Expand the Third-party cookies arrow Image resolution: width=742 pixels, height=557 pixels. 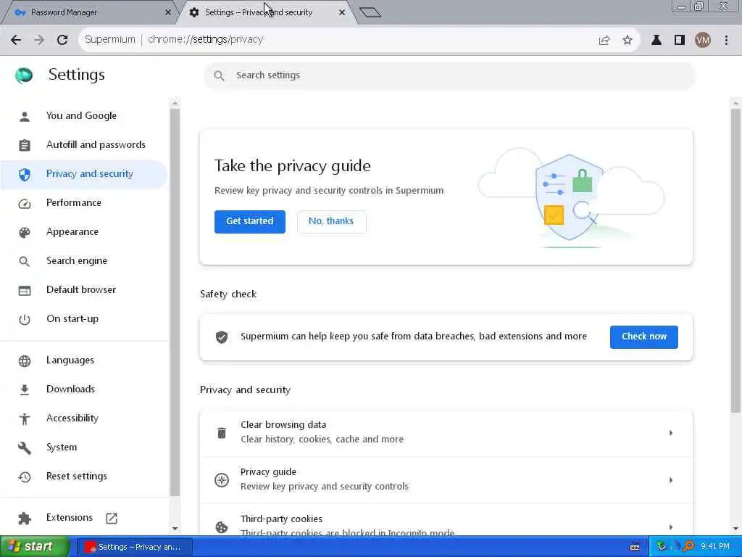[670, 527]
